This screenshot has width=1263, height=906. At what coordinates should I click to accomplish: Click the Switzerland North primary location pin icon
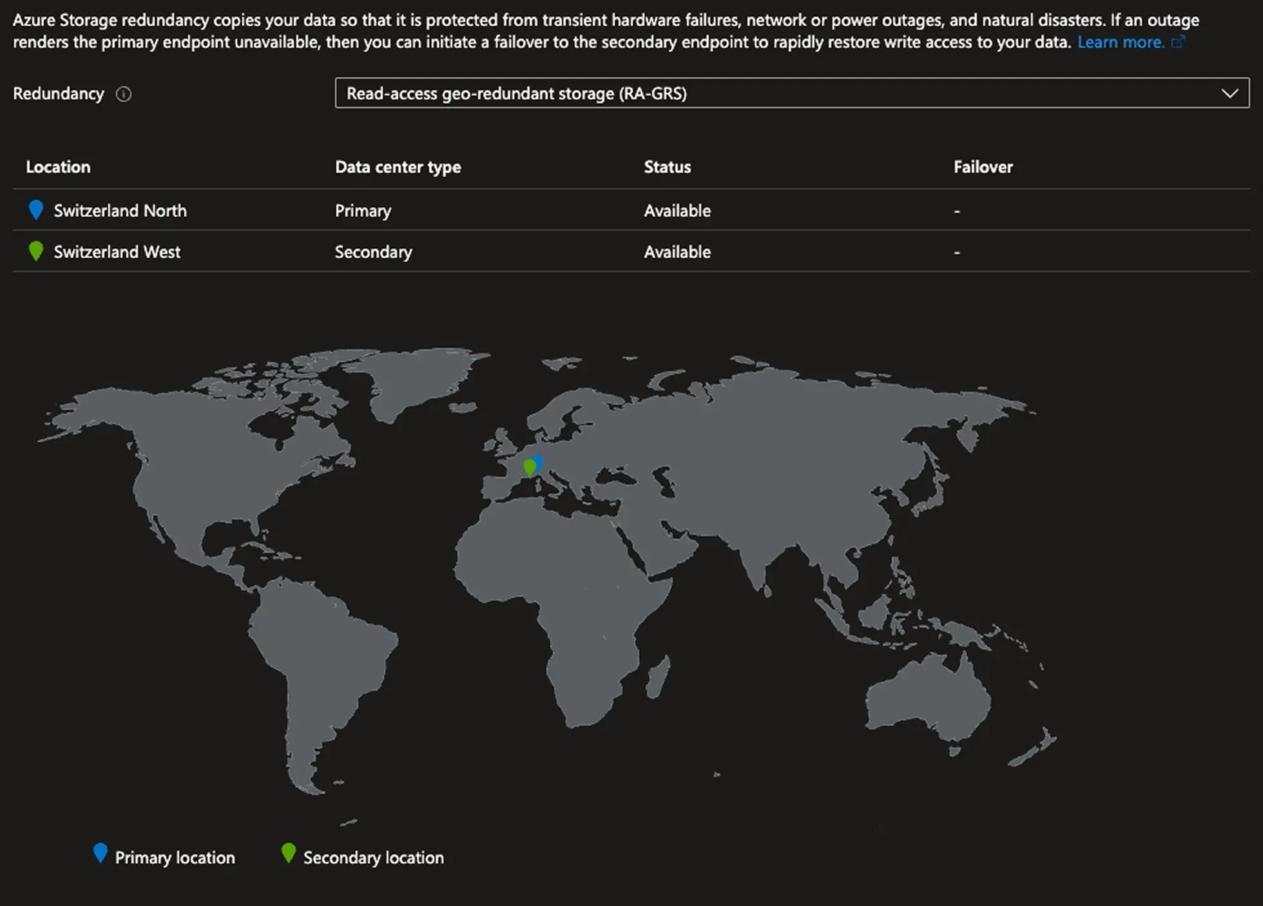point(36,210)
